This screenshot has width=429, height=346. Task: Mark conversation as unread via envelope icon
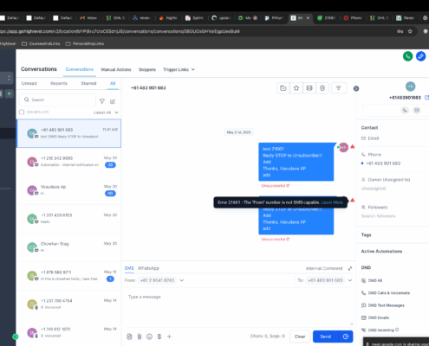point(309,88)
